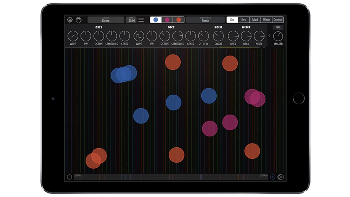This screenshot has width=350, height=197.
Task: Open the hamburger menu icon
Action: click(x=141, y=19)
